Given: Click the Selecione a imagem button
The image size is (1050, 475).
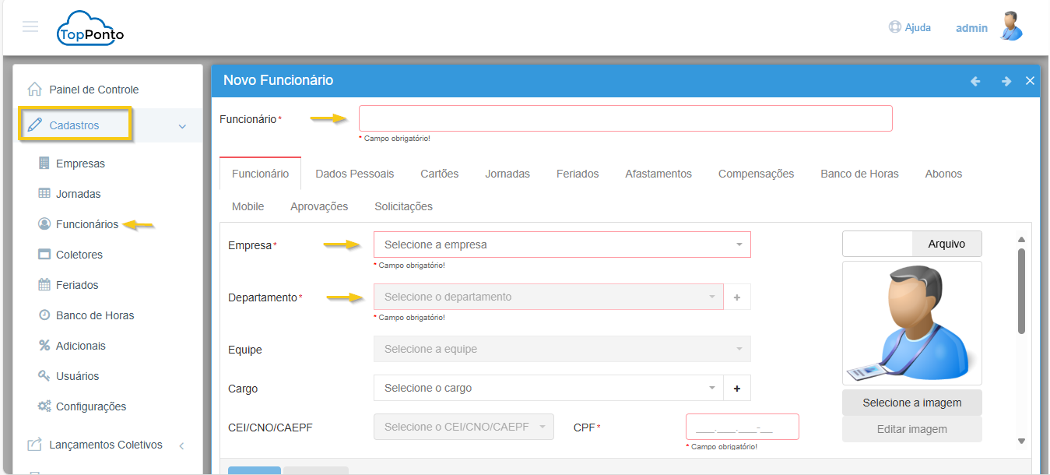Looking at the screenshot, I should tap(911, 403).
